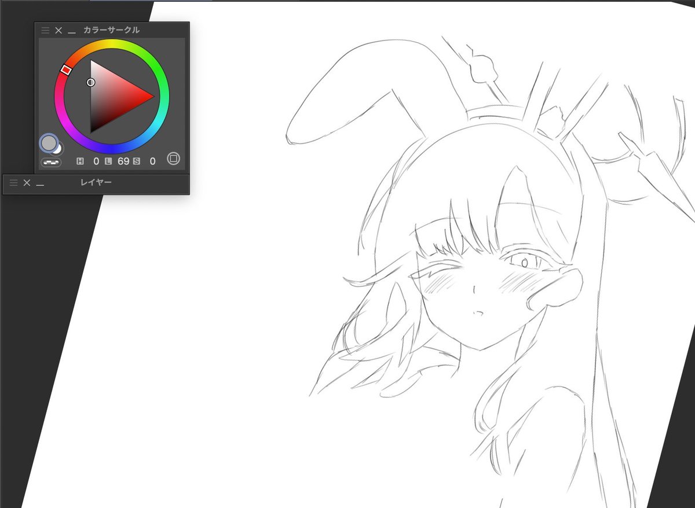
Task: Click the L luminosity value 69
Action: pyautogui.click(x=123, y=161)
